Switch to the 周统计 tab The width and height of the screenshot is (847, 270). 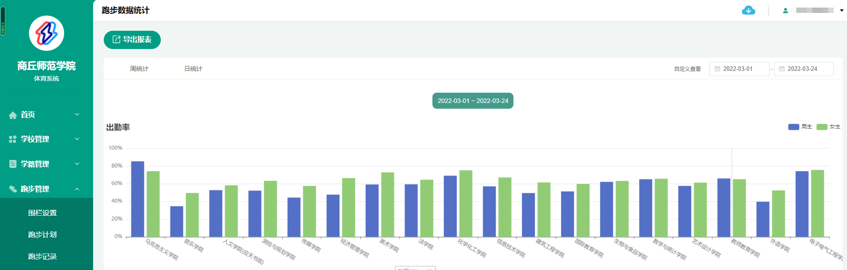139,69
